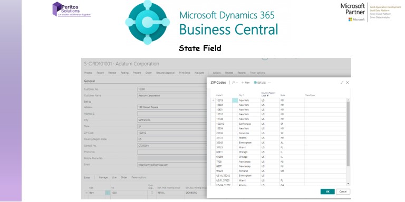Select the Sanfrancisco city cell in ZIP list
405x202 pixels.
(249, 124)
